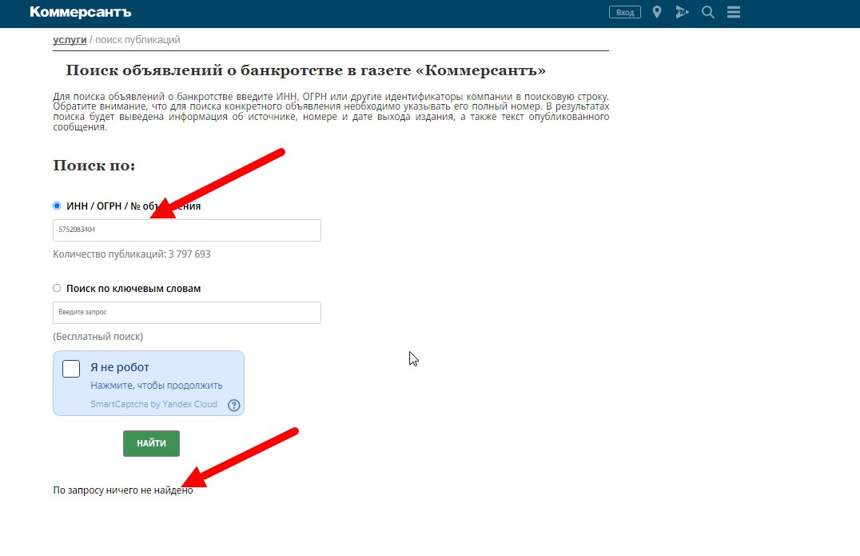Switch to Поиск по ключевым словам option
The width and height of the screenshot is (860, 556).
[57, 288]
